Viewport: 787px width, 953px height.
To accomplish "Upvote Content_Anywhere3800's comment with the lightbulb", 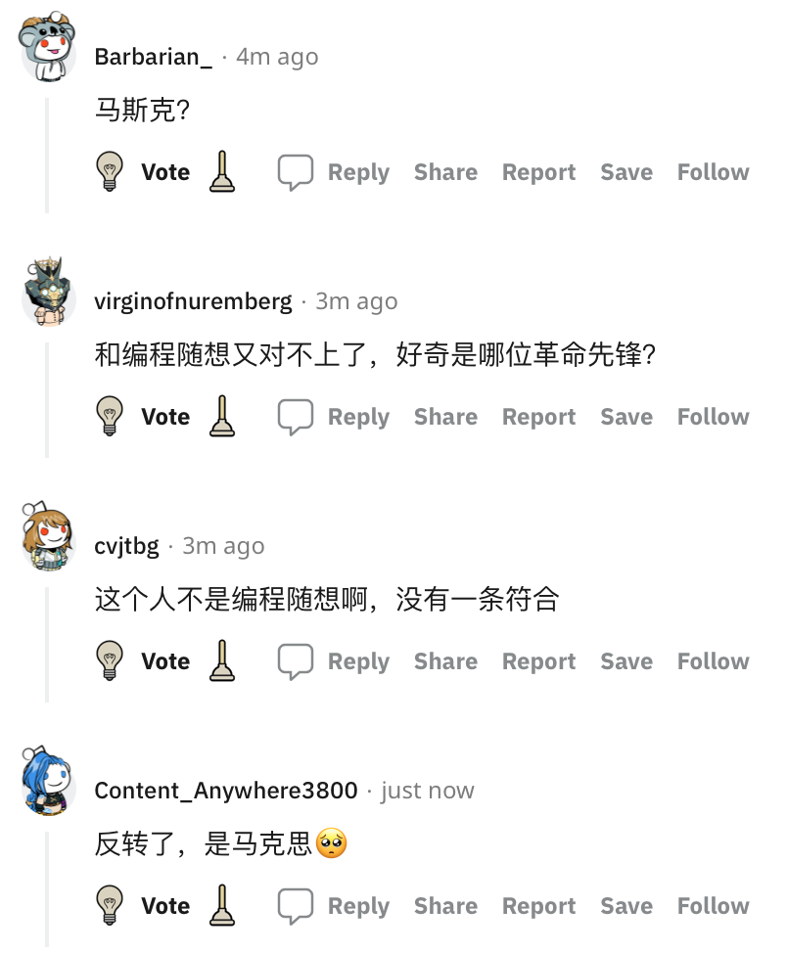I will point(110,906).
